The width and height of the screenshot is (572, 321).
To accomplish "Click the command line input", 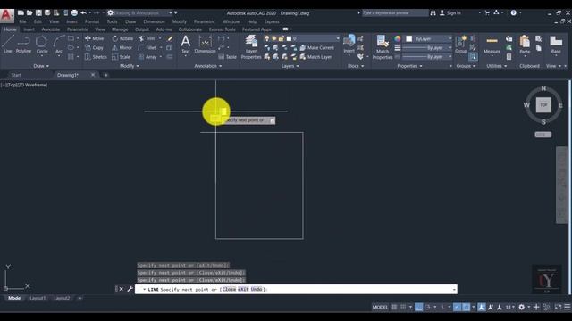I will click(296, 289).
